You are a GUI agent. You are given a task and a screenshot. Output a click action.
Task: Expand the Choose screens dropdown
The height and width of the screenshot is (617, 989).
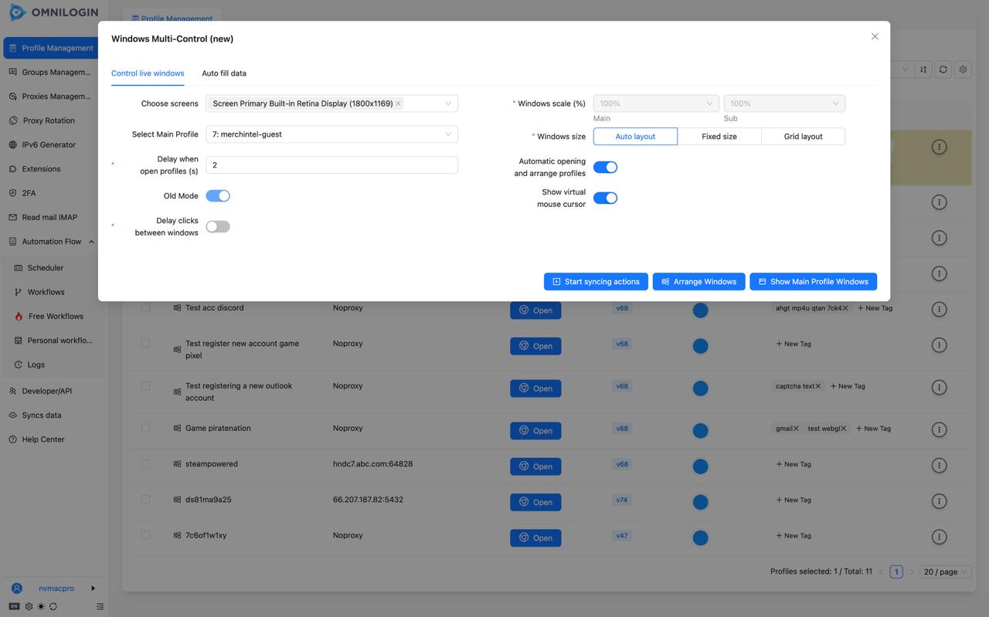[447, 103]
